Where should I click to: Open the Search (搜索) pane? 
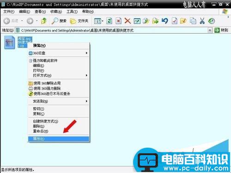[59, 21]
